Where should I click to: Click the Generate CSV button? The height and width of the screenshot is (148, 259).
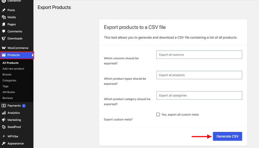(x=228, y=136)
